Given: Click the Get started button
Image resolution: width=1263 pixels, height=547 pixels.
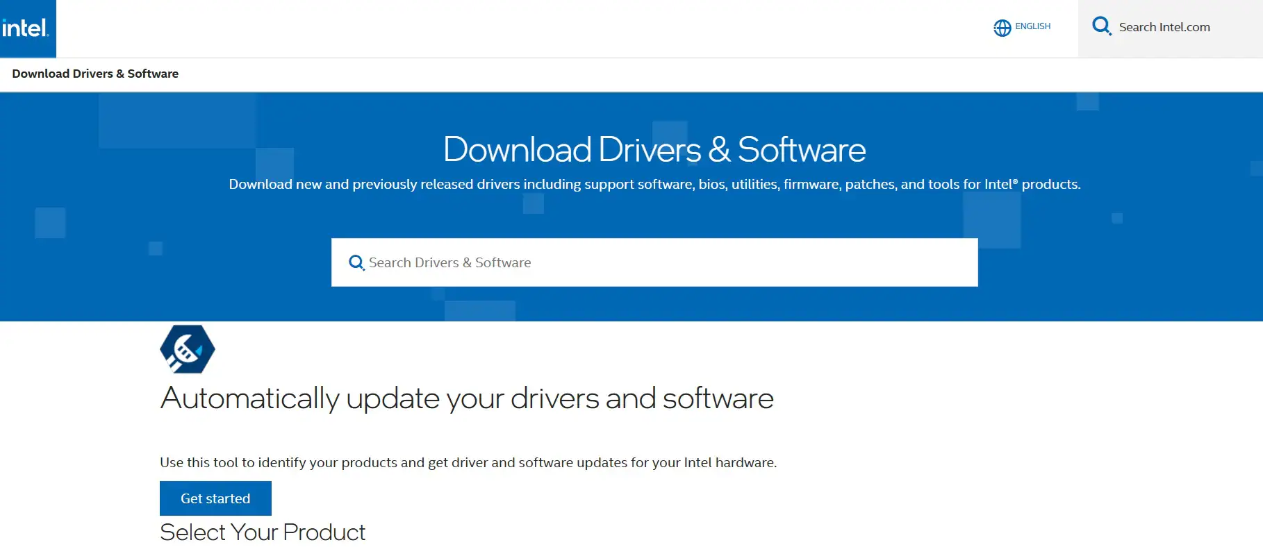Looking at the screenshot, I should 215,498.
